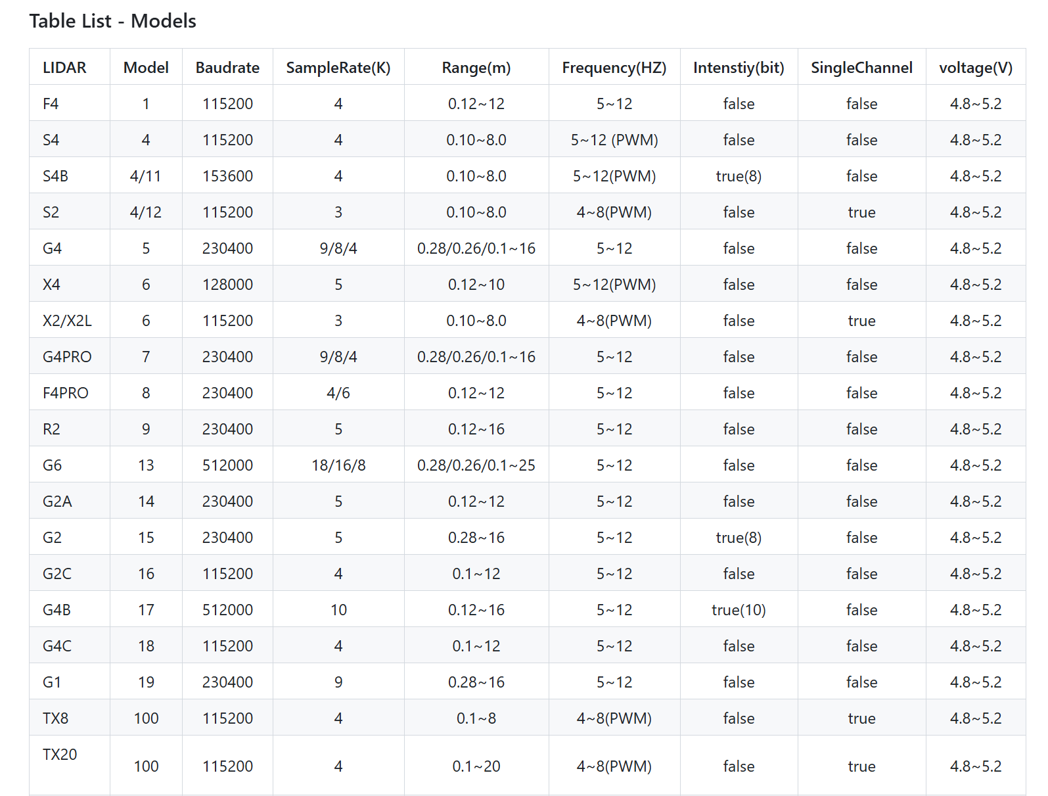Click the Intenstiy(bit) column header
1048x796 pixels.
click(739, 68)
